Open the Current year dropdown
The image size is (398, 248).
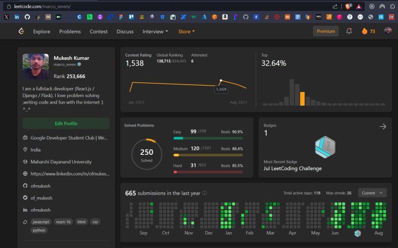tap(372, 193)
